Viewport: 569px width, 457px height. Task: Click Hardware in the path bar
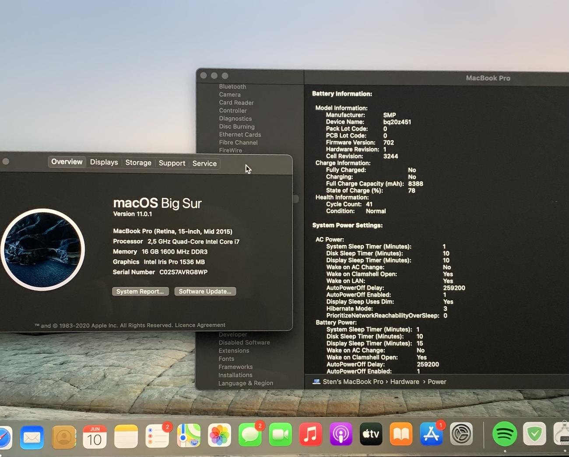click(x=405, y=382)
